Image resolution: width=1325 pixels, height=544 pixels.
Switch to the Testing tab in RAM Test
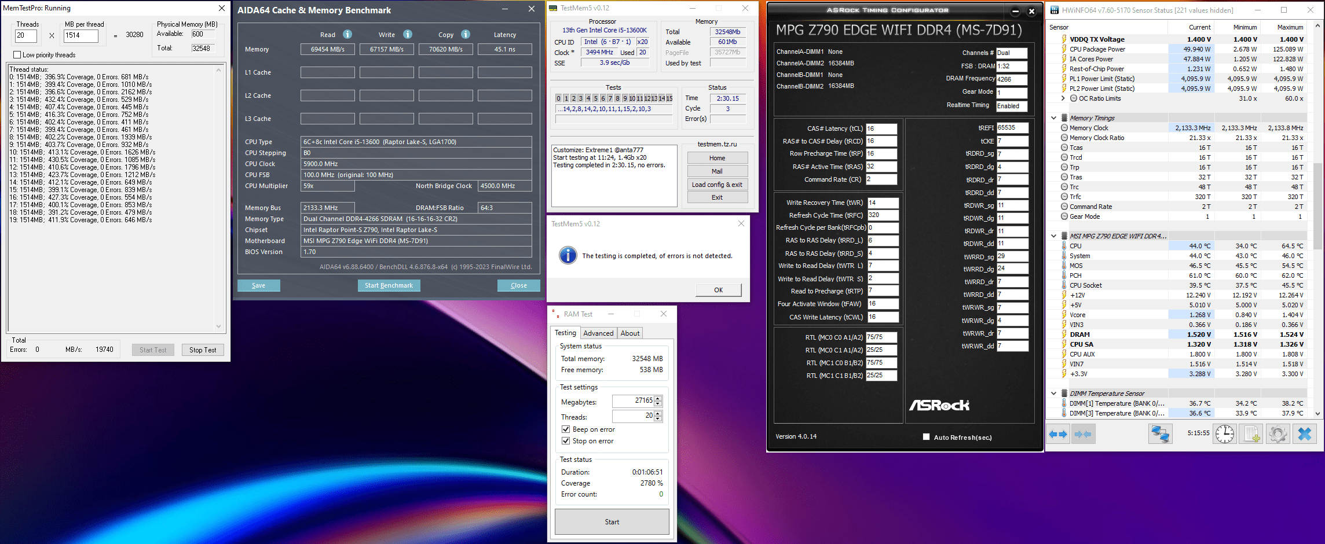coord(565,333)
